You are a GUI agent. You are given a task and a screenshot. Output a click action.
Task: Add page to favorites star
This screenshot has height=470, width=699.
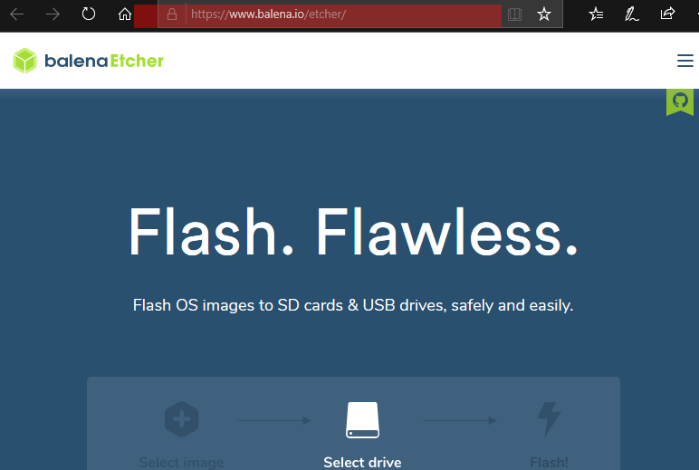click(x=544, y=14)
